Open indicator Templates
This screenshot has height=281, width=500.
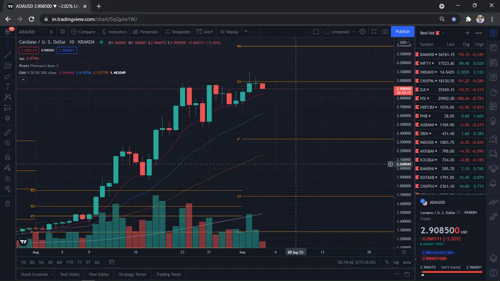(x=177, y=32)
